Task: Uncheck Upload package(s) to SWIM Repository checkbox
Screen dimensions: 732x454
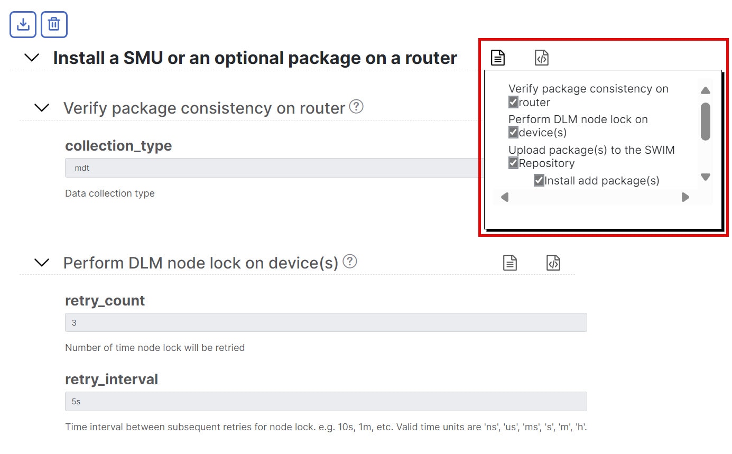Action: coord(513,163)
